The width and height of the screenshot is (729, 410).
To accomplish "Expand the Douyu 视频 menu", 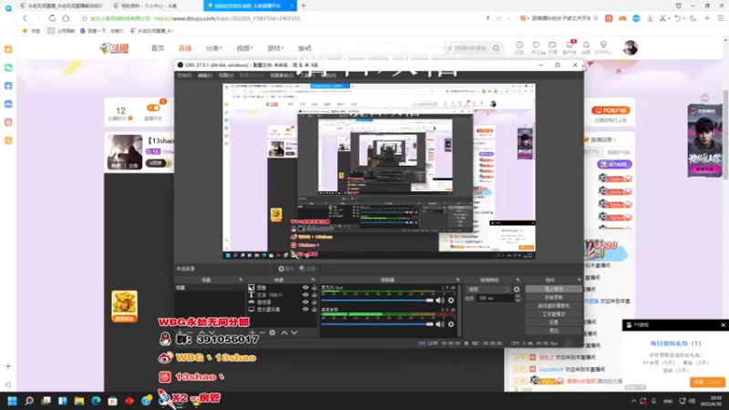I will 244,48.
